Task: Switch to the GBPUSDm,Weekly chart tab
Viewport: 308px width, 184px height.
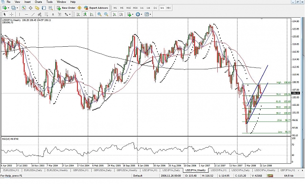Action: (127, 170)
